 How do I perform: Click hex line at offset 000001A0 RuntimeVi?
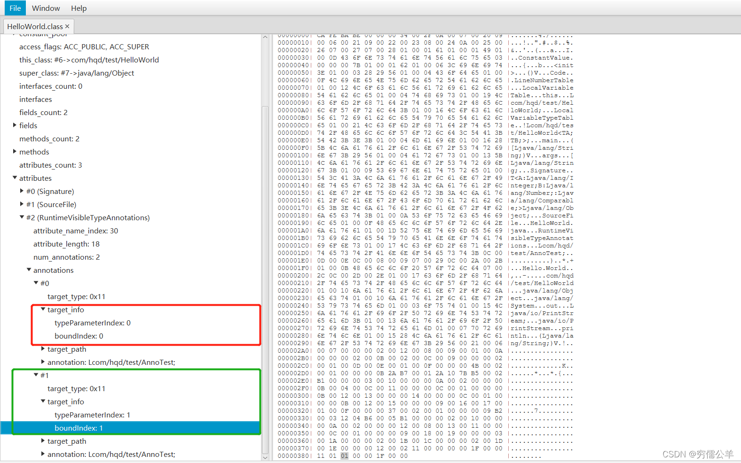point(425,231)
